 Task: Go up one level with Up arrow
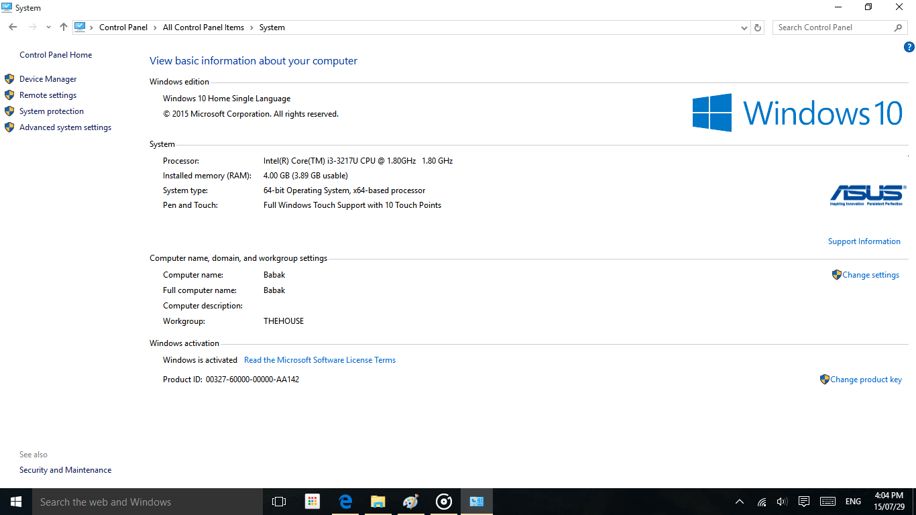coord(64,27)
